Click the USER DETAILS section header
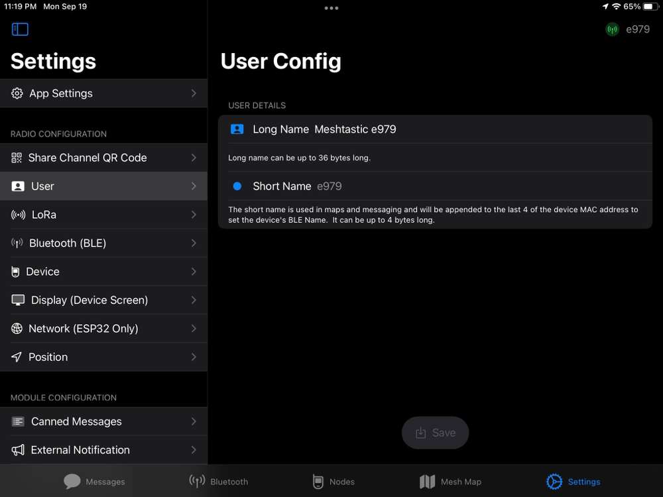The image size is (663, 497). point(257,105)
